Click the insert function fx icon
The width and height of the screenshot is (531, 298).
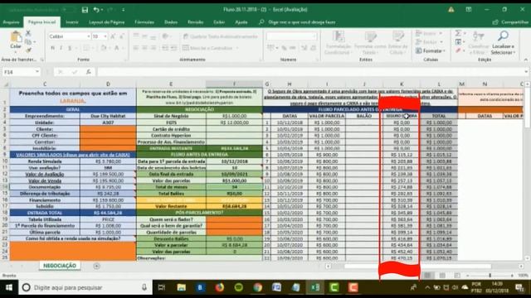point(89,72)
